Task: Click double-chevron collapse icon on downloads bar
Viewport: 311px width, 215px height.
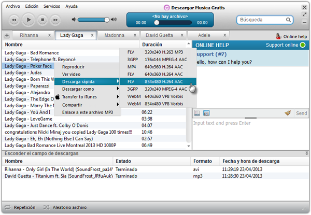Action: click(x=307, y=153)
